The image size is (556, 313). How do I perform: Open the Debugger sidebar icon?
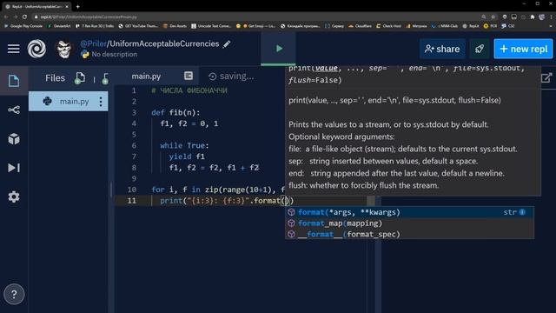click(x=14, y=168)
